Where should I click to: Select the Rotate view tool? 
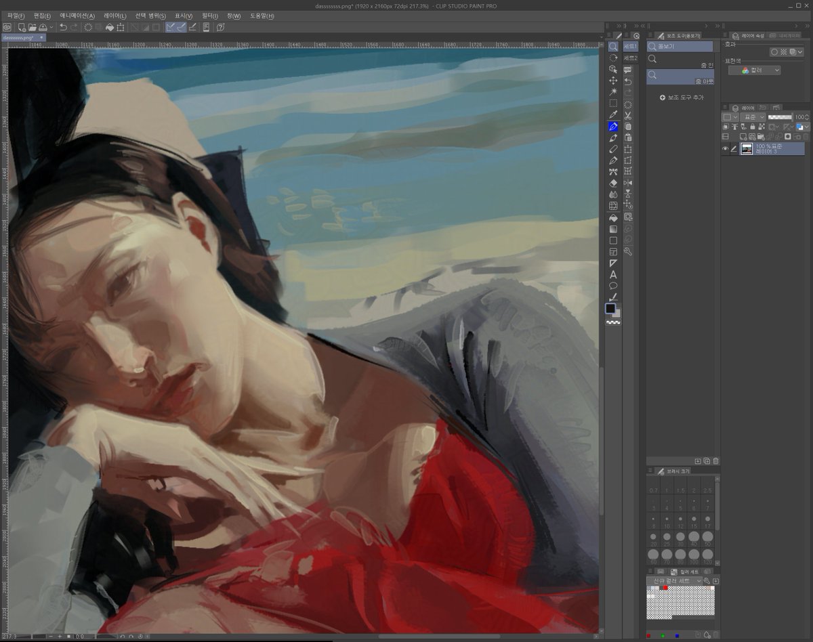(613, 58)
